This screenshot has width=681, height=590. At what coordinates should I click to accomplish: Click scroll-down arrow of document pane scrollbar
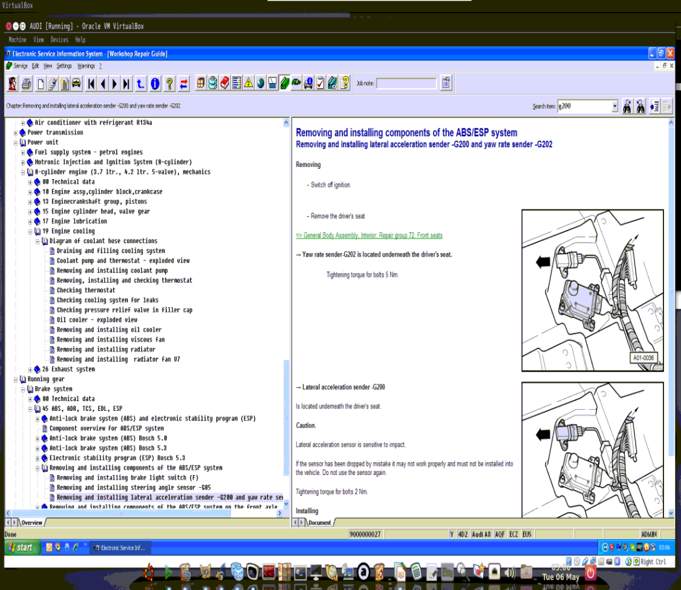tap(671, 513)
